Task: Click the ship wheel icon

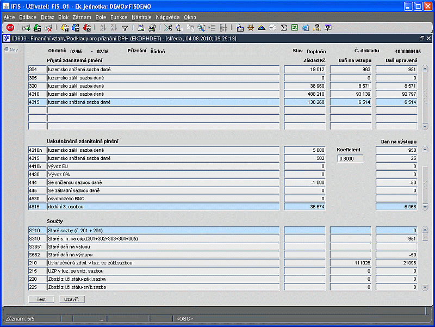Action: click(251, 28)
